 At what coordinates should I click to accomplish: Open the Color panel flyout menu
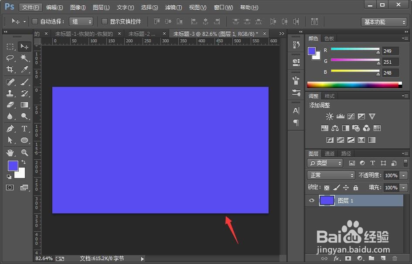(x=405, y=38)
